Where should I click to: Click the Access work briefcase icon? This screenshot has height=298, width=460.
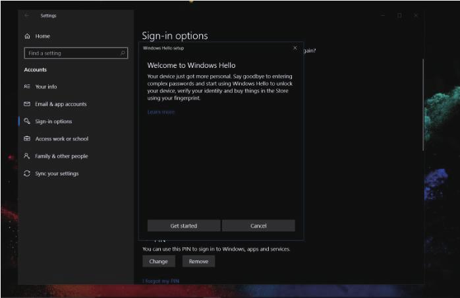pyautogui.click(x=27, y=138)
